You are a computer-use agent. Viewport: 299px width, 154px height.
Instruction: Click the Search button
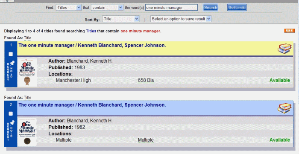[x=211, y=8]
